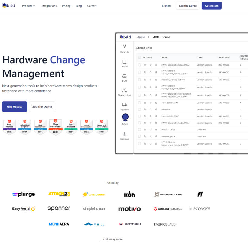Screen dimensions: 248x242
Task: Check the Foxconn Links row checkbox
Action: point(139,129)
